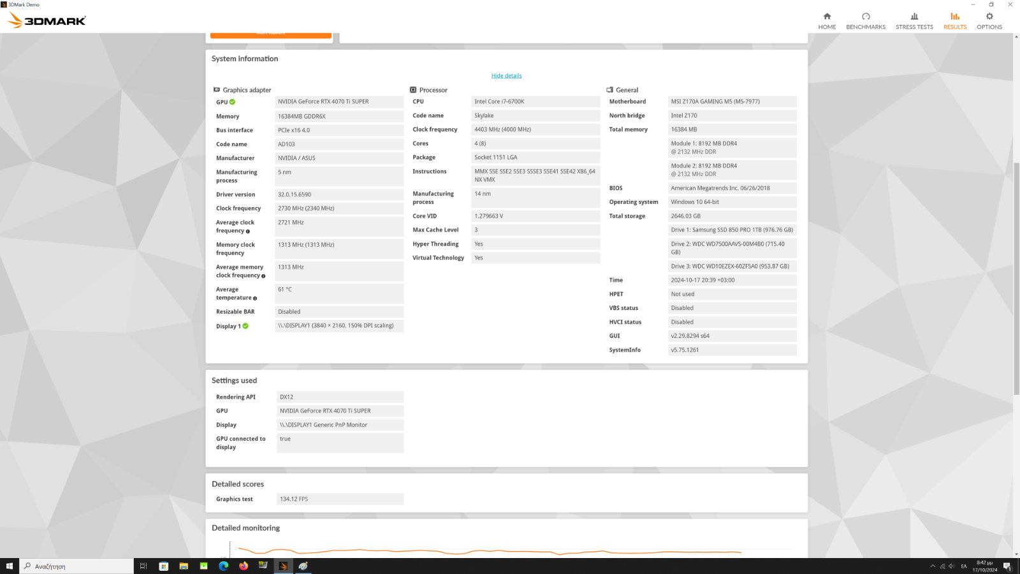The image size is (1020, 574).
Task: Open the Benchmarks tab
Action: coord(866,21)
